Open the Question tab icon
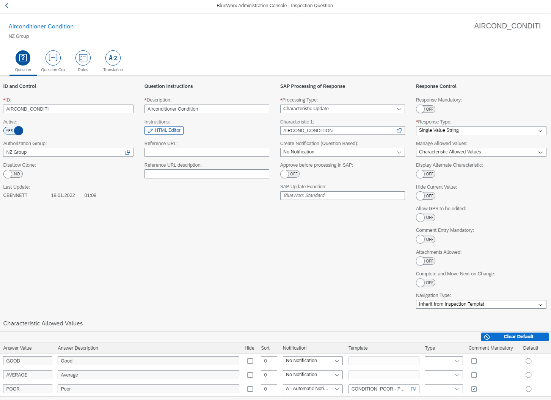This screenshot has width=551, height=400. [x=23, y=58]
